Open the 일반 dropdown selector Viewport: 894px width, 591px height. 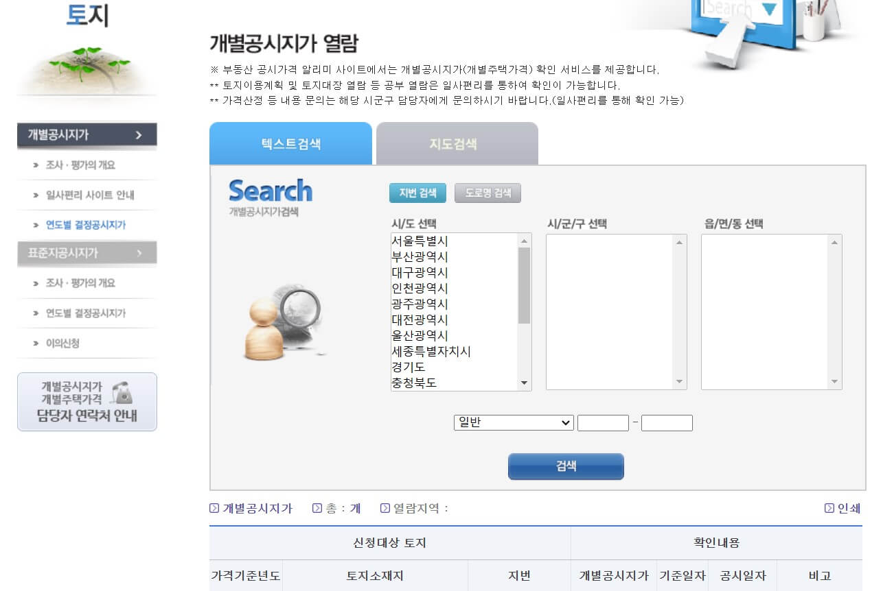[514, 422]
